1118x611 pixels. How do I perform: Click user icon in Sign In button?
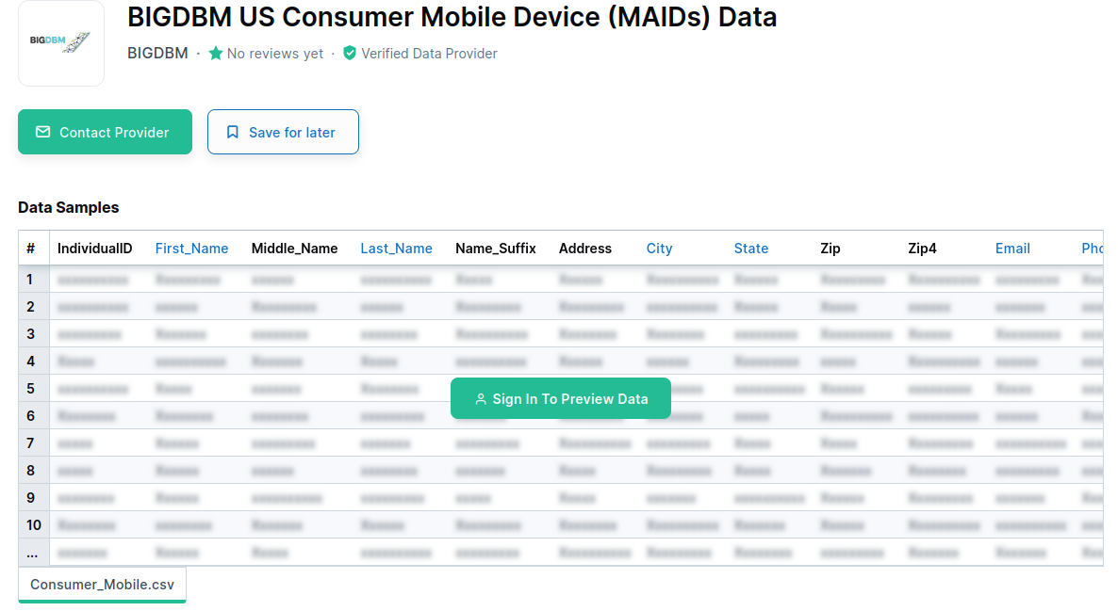[x=481, y=399]
